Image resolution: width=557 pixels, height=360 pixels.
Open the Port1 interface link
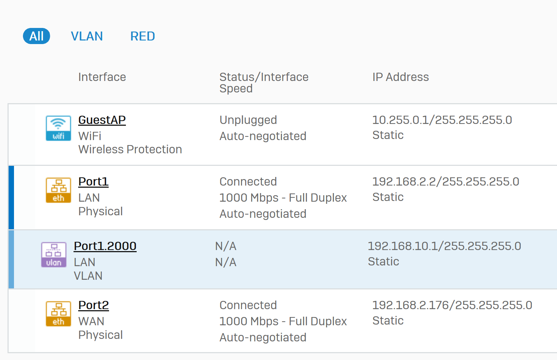[x=93, y=182]
